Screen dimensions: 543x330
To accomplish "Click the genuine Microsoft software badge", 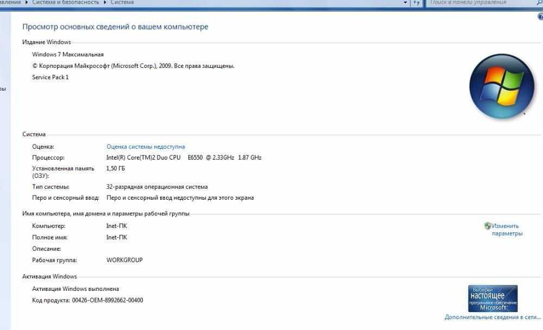I will coord(493,298).
